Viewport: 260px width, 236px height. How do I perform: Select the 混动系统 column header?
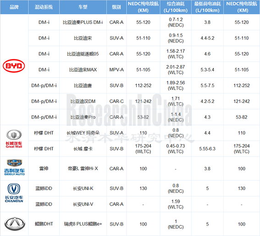[x=44, y=7]
